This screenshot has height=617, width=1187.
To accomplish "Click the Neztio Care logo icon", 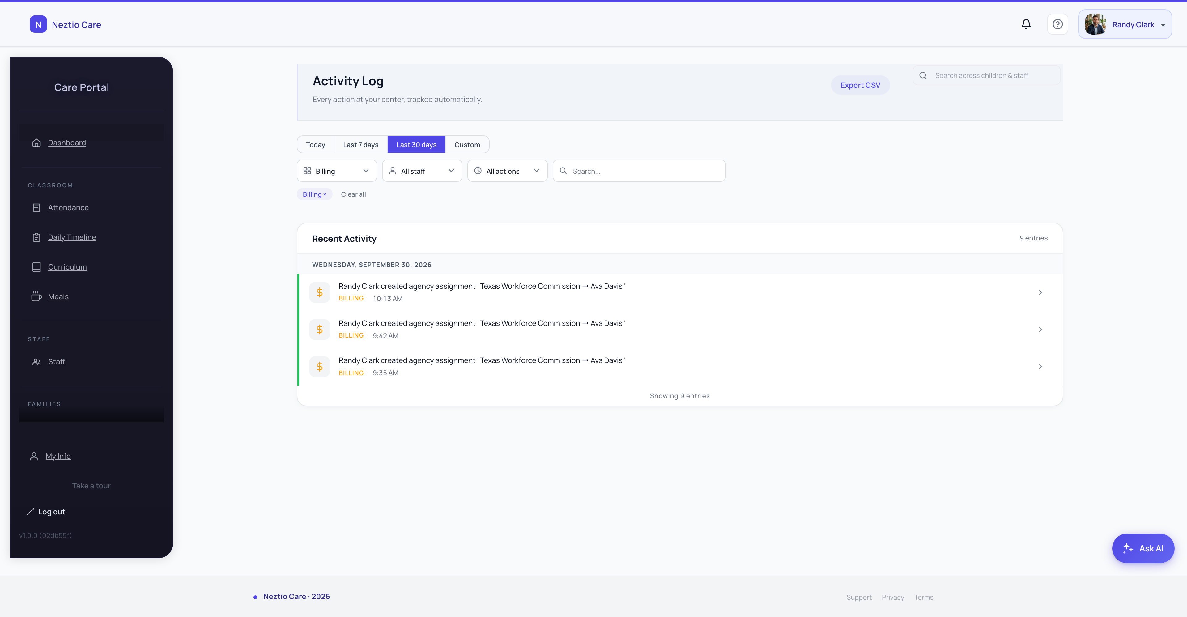I will tap(38, 24).
